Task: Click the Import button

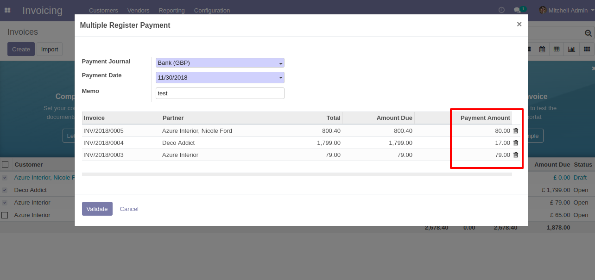Action: (50, 49)
